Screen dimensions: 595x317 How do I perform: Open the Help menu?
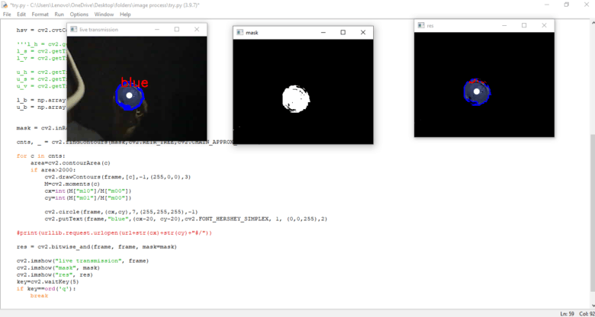coord(125,14)
